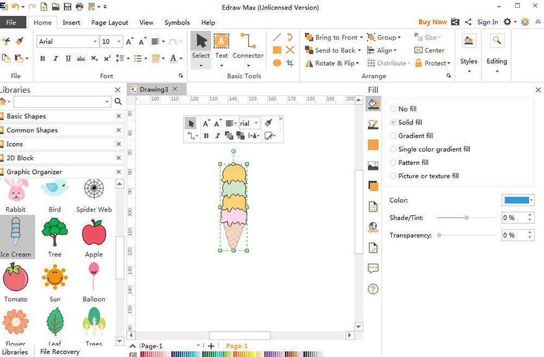Viewport: 544px width, 357px height.
Task: Switch to the Page Layout ribbon tab
Action: [110, 23]
